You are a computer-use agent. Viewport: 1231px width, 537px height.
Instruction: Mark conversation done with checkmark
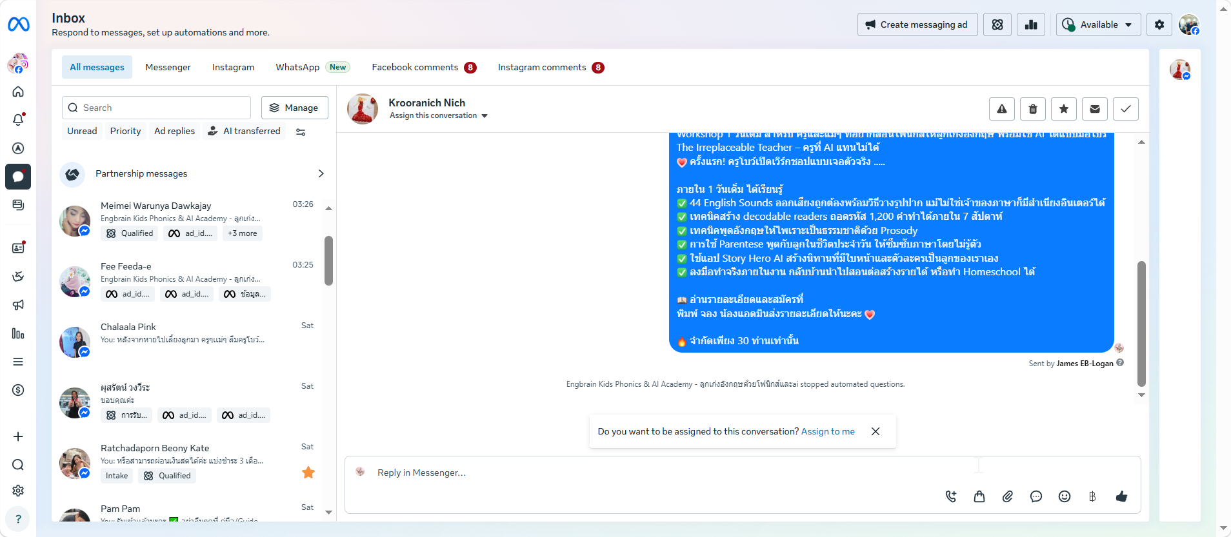click(x=1126, y=109)
